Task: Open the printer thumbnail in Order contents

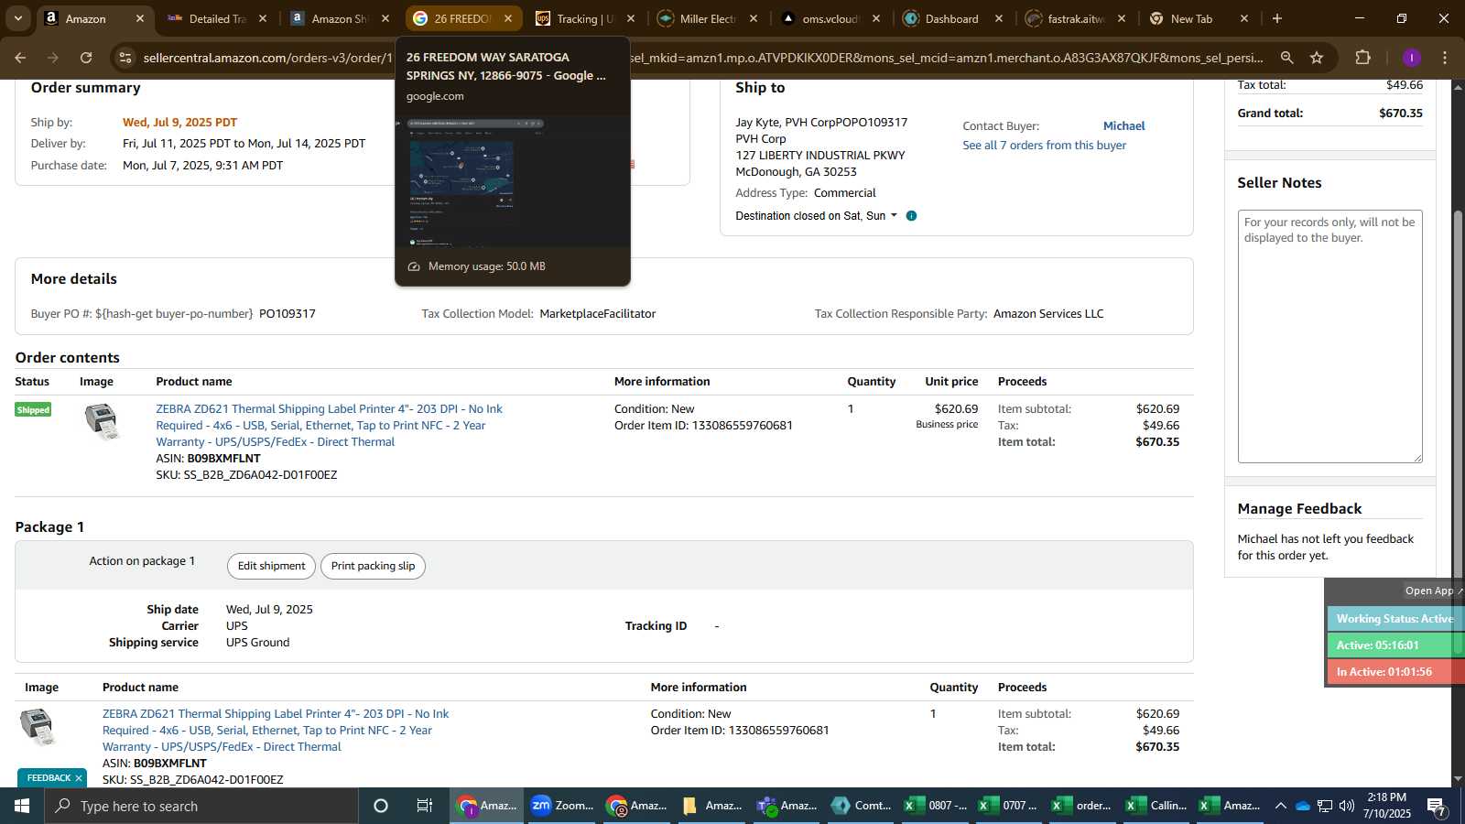Action: [102, 422]
